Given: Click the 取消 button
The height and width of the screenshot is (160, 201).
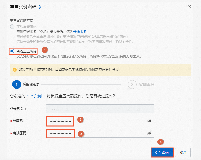Looking at the screenshot, I should tap(183, 152).
